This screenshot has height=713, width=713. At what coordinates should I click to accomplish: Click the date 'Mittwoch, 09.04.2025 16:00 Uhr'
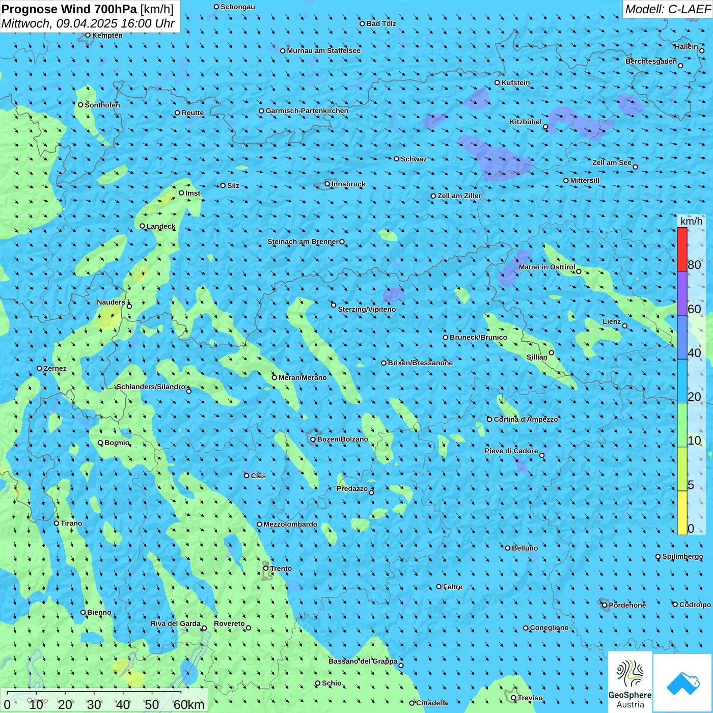pyautogui.click(x=88, y=24)
